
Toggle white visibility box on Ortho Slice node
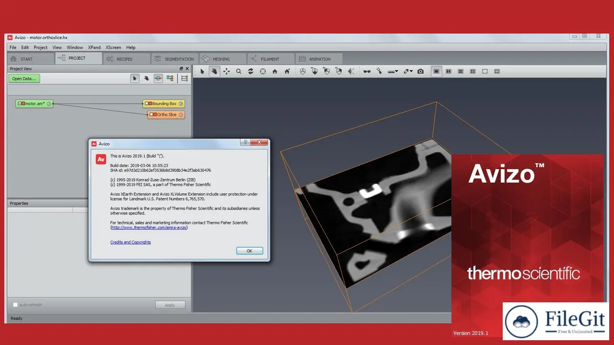coord(151,115)
